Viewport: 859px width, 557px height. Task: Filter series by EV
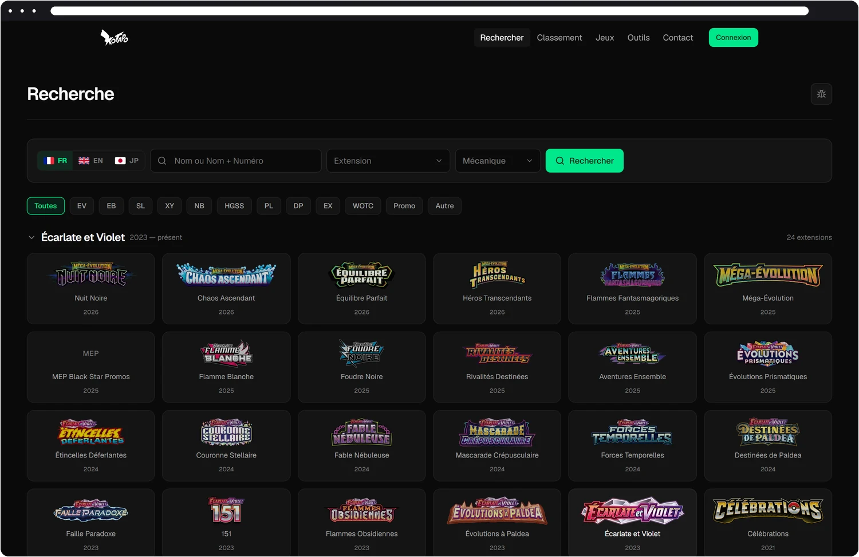tap(82, 206)
